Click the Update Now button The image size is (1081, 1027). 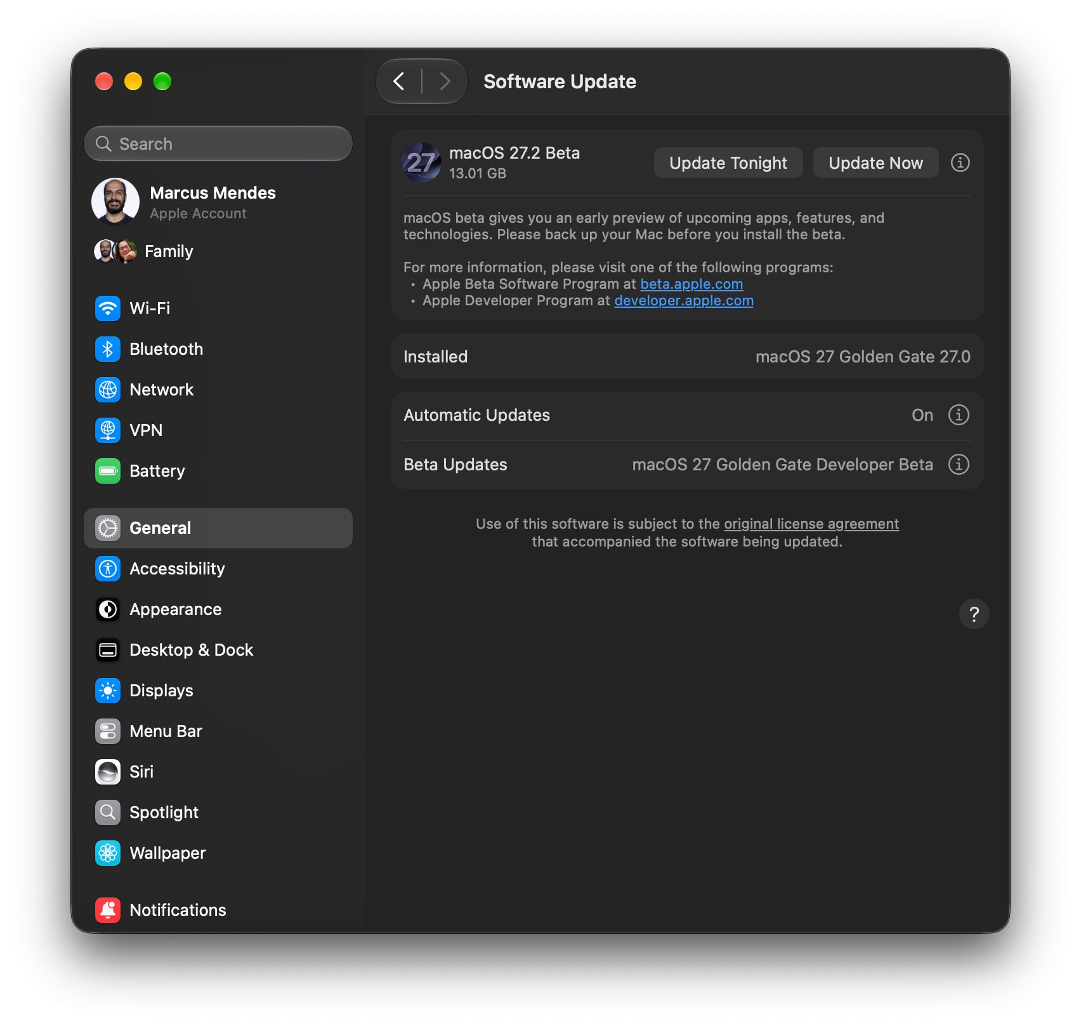click(875, 163)
